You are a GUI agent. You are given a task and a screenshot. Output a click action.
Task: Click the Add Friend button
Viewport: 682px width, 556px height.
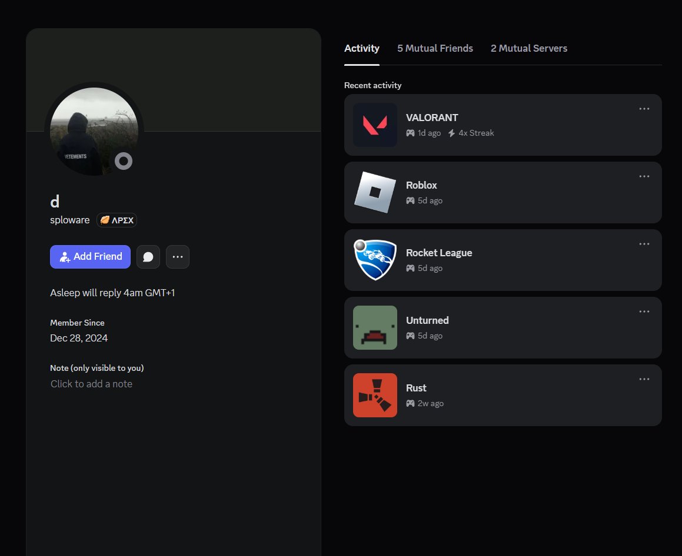point(90,257)
